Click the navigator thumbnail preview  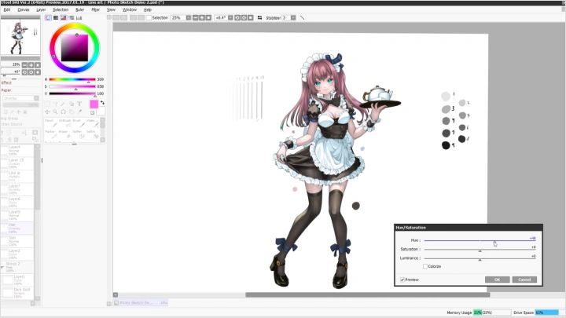coord(20,37)
